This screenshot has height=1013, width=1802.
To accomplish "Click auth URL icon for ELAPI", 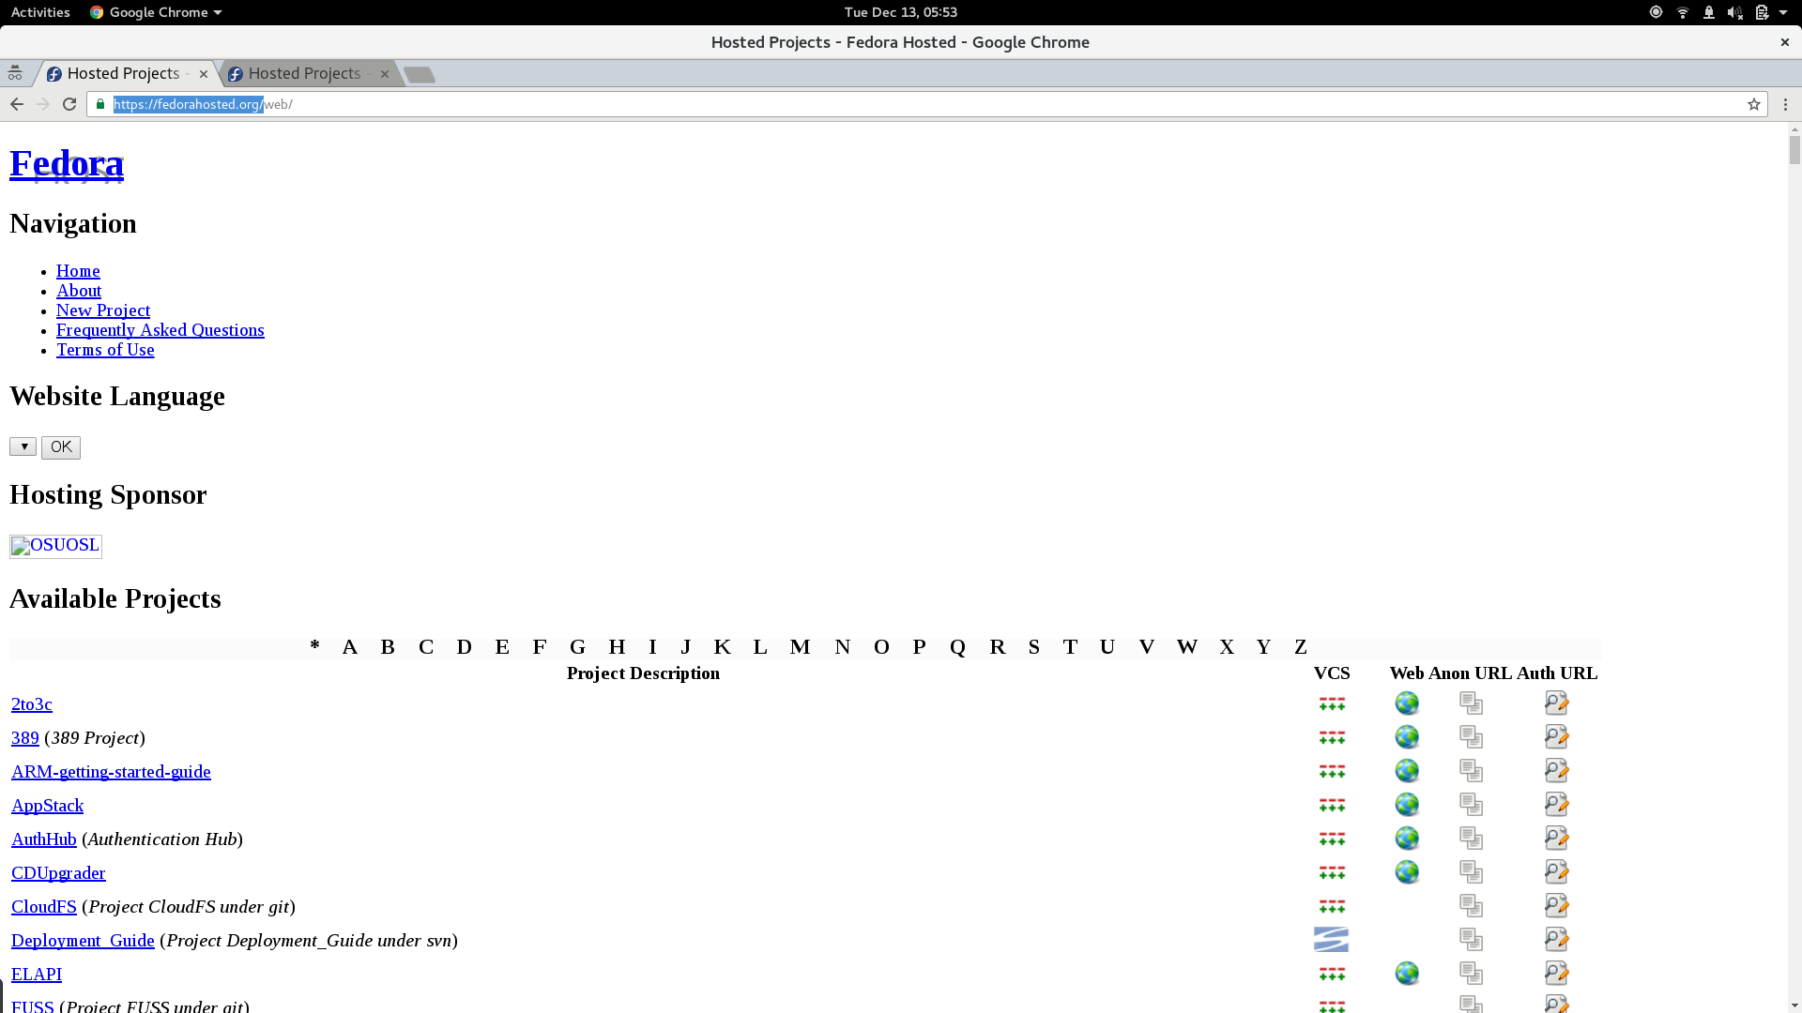I will (1556, 974).
